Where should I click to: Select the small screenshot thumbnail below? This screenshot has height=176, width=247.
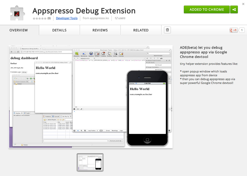click(x=90, y=162)
